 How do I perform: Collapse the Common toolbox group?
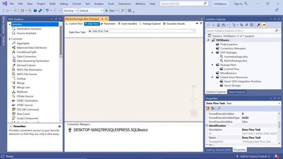(x=10, y=39)
